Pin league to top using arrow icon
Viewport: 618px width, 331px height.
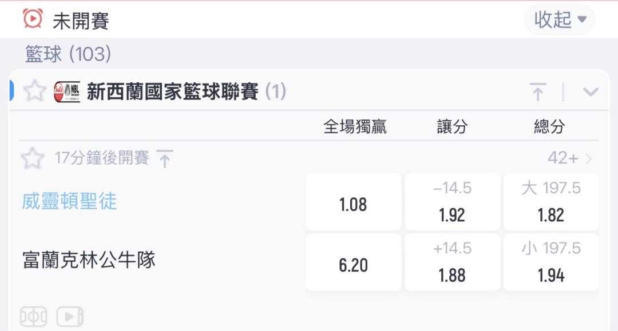pos(538,91)
